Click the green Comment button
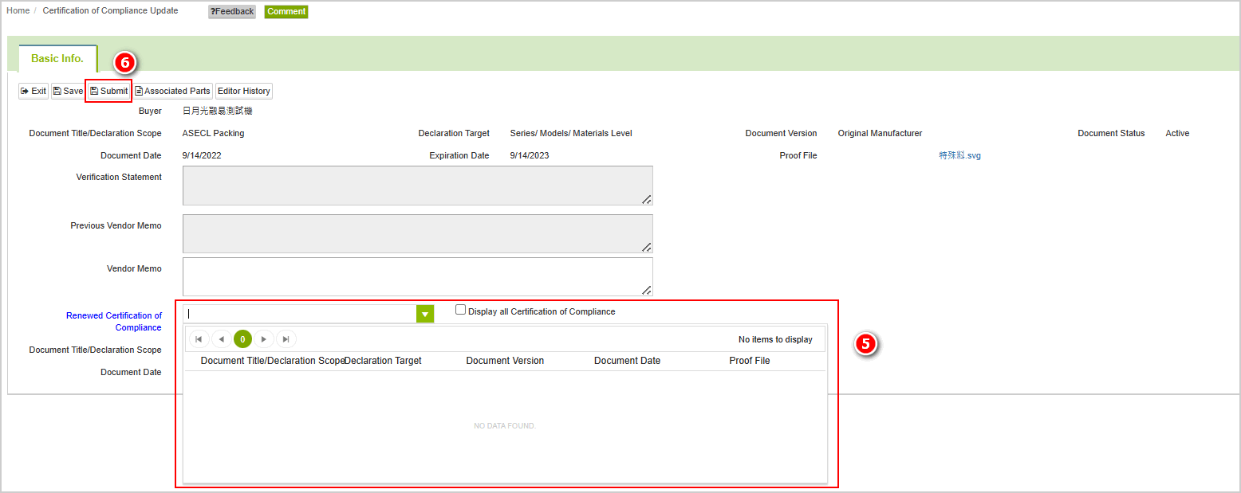The width and height of the screenshot is (1241, 493). (x=286, y=12)
